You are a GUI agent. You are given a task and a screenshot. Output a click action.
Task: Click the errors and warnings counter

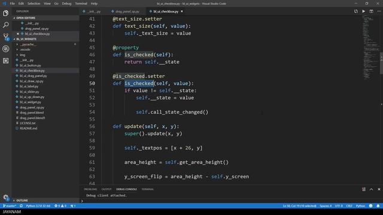click(x=60, y=205)
